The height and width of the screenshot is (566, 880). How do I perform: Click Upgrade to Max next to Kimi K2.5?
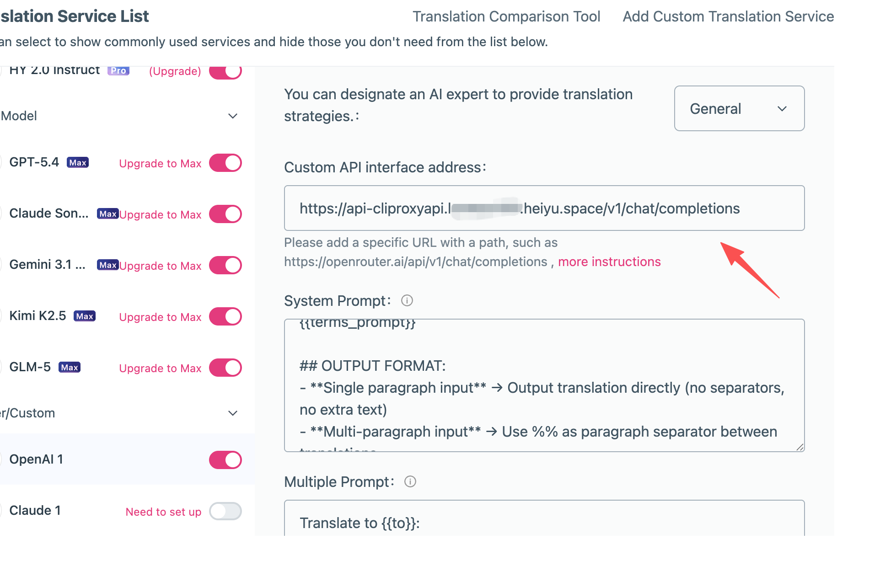tap(160, 317)
